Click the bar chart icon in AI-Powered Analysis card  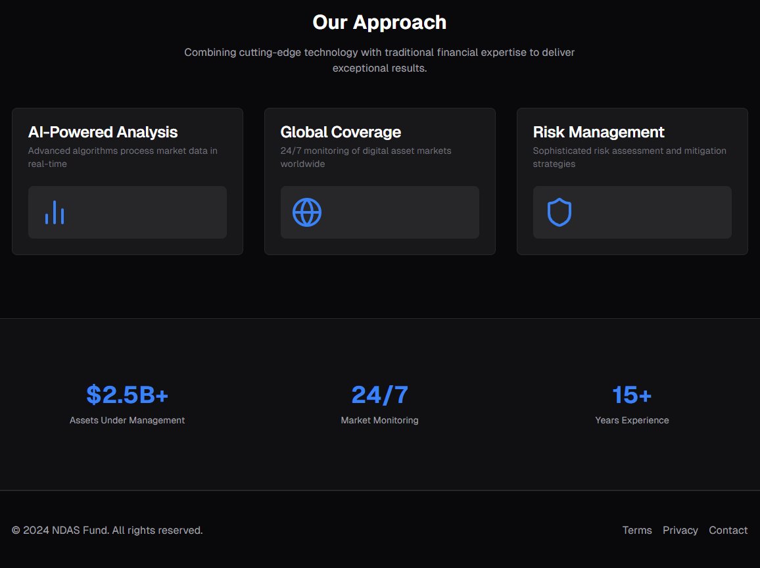click(x=54, y=212)
